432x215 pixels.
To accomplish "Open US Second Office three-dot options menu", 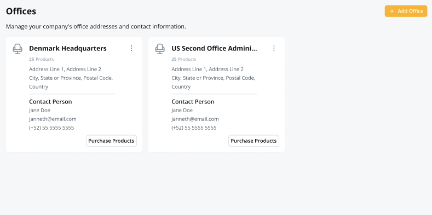I will (x=274, y=48).
